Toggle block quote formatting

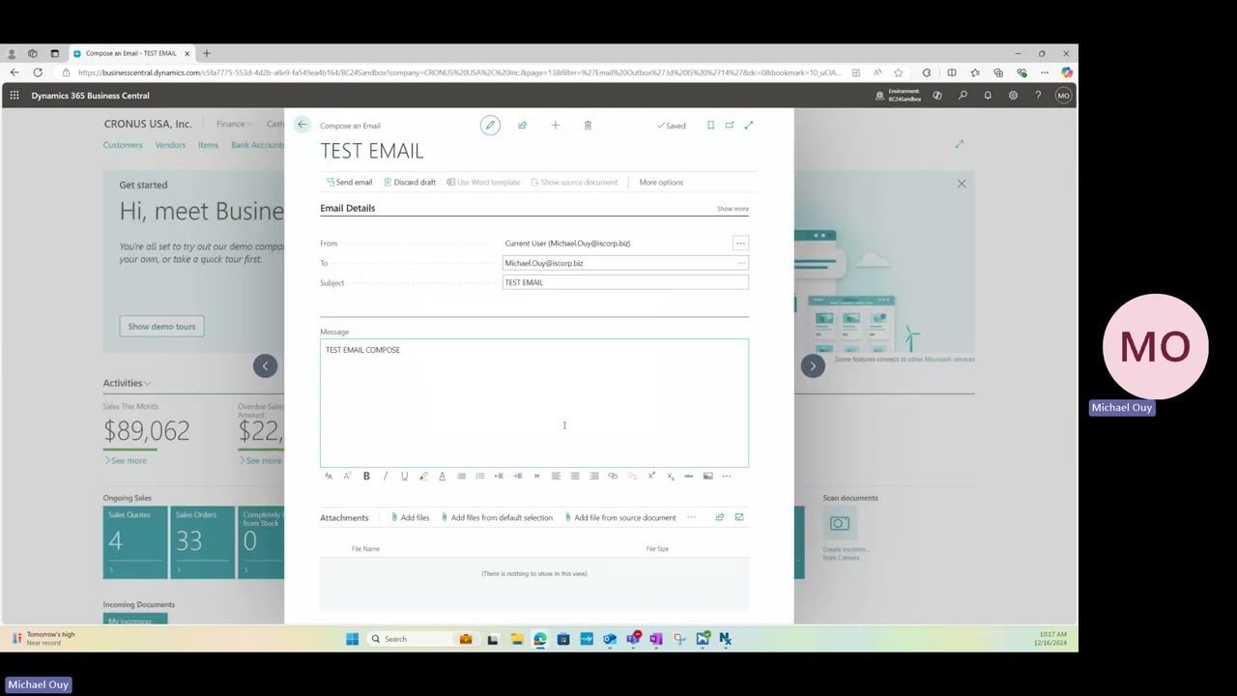tap(536, 476)
